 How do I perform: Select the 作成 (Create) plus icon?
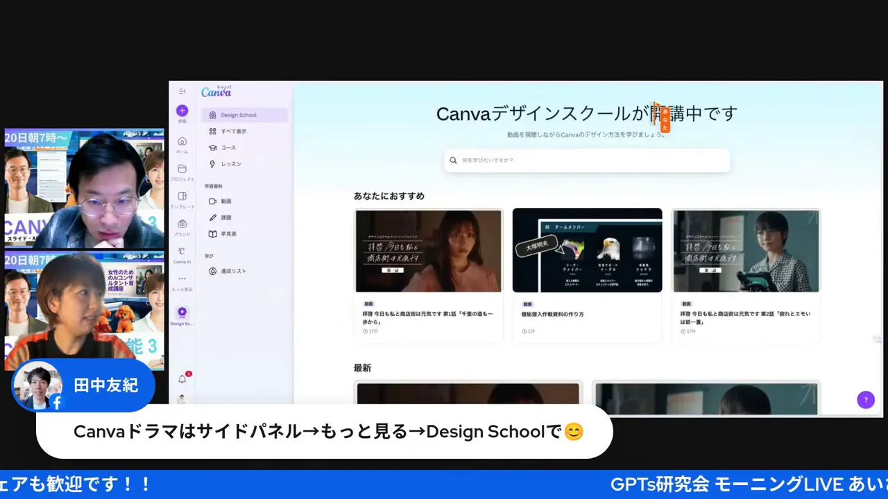pyautogui.click(x=182, y=111)
